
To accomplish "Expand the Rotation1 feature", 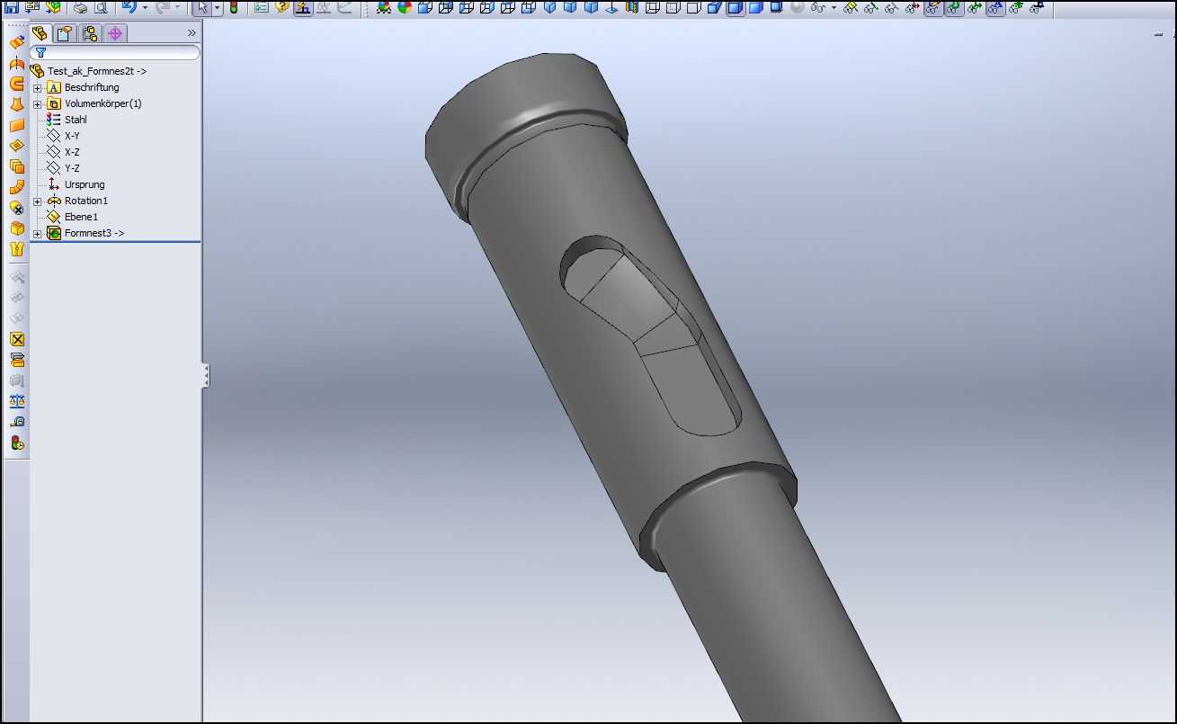I will click(38, 201).
